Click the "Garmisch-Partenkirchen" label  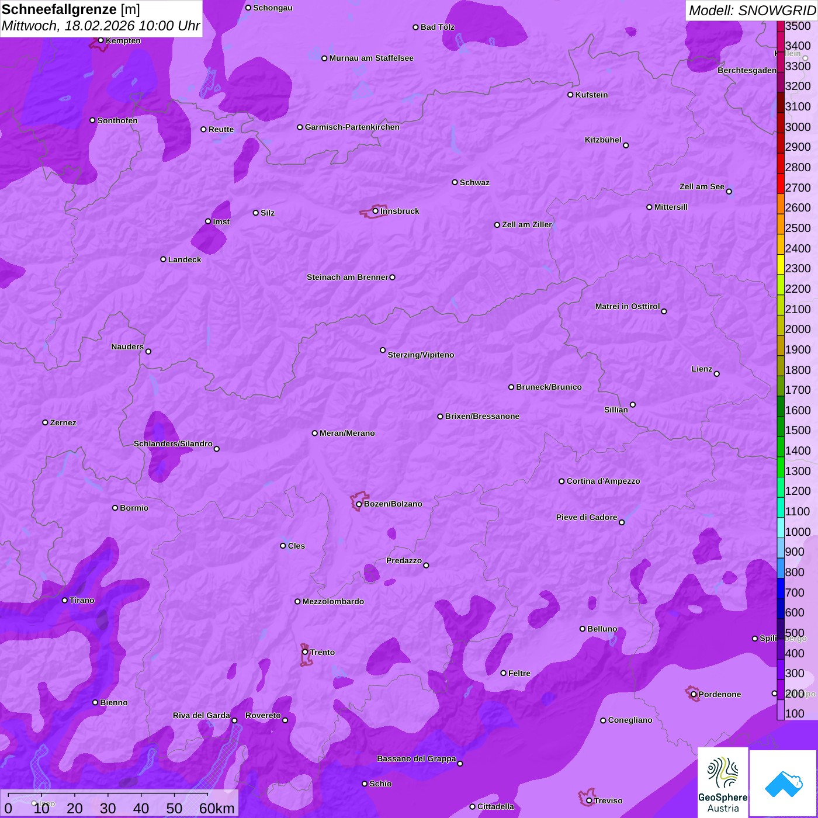click(352, 127)
